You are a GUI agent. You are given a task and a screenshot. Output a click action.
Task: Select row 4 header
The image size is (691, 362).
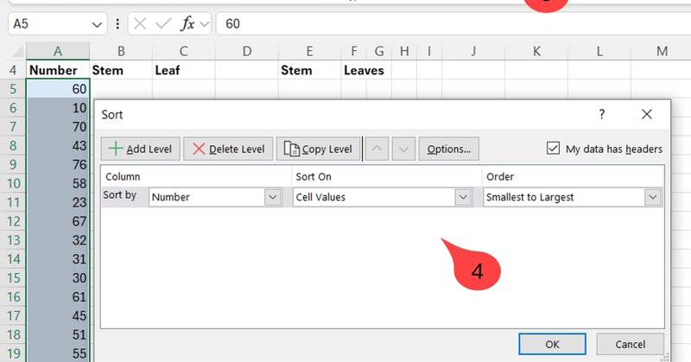tap(13, 70)
